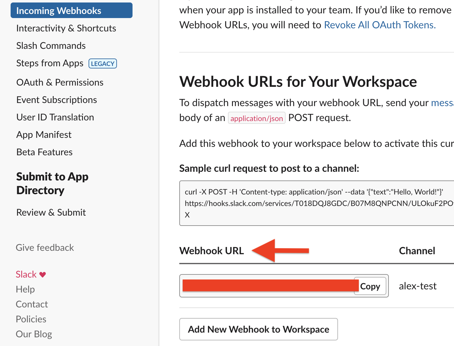Click the Slack heart icon
Image resolution: width=454 pixels, height=346 pixels.
[43, 274]
